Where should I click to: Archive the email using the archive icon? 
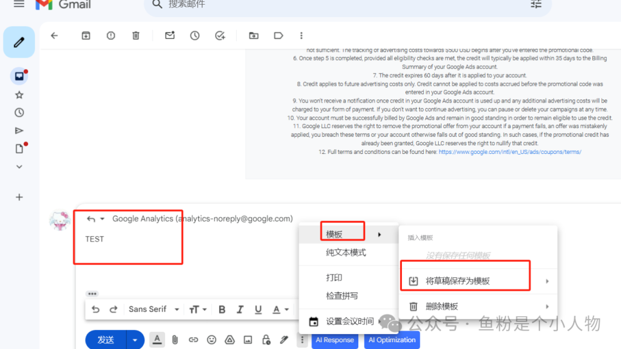click(x=86, y=35)
